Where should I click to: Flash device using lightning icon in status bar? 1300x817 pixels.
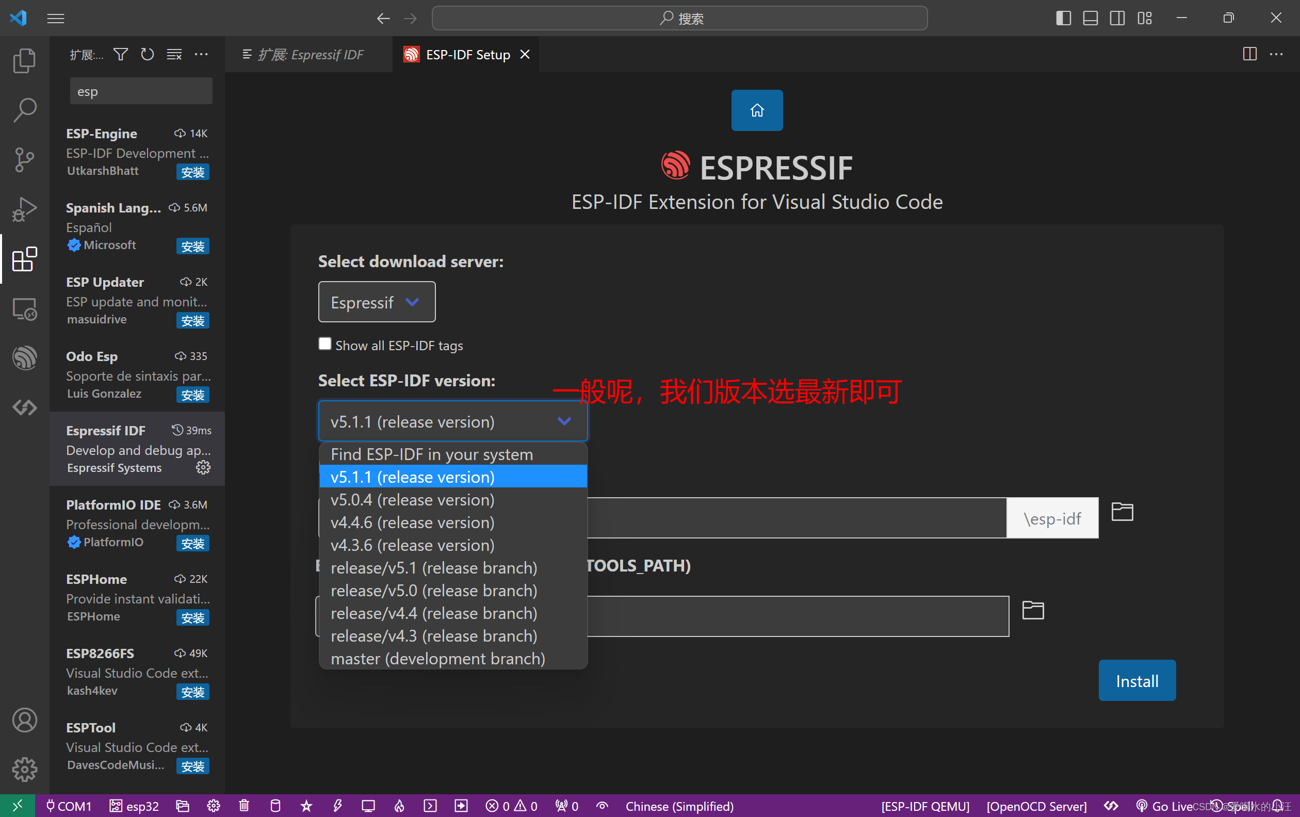point(337,806)
